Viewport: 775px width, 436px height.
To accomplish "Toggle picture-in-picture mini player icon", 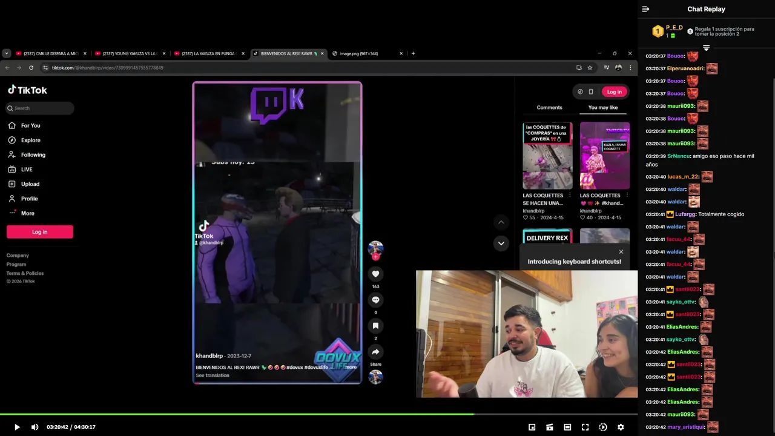I will pyautogui.click(x=532, y=427).
